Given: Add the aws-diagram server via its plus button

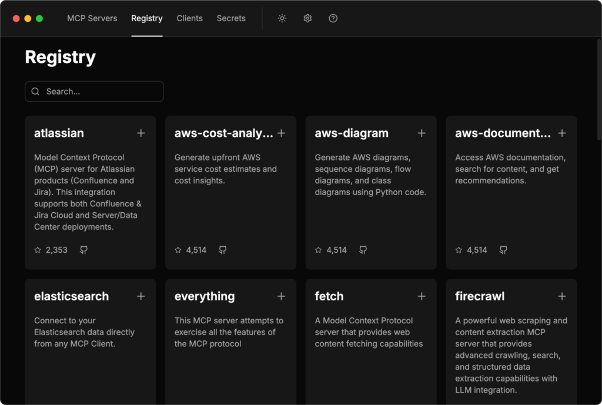Looking at the screenshot, I should tap(422, 133).
